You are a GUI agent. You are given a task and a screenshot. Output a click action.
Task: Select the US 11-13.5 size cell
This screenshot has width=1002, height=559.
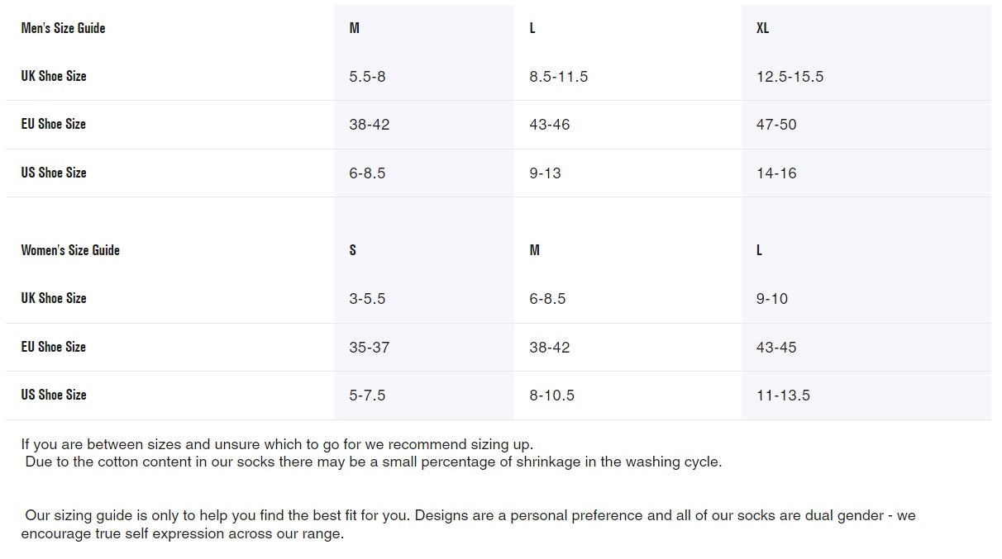[783, 396]
